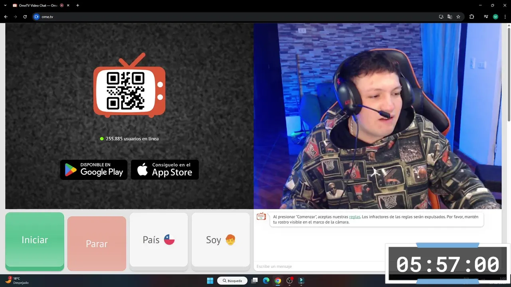
Task: Open the weather widget 18°C Despejado
Action: 17,281
